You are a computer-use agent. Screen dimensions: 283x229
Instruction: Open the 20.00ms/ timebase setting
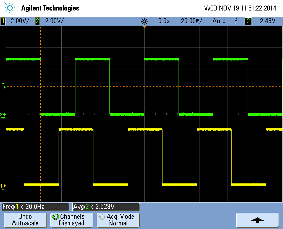tap(191, 21)
